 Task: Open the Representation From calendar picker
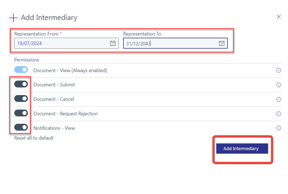pyautogui.click(x=113, y=44)
